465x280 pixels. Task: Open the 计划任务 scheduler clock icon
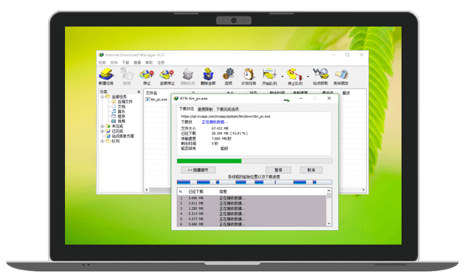point(249,77)
